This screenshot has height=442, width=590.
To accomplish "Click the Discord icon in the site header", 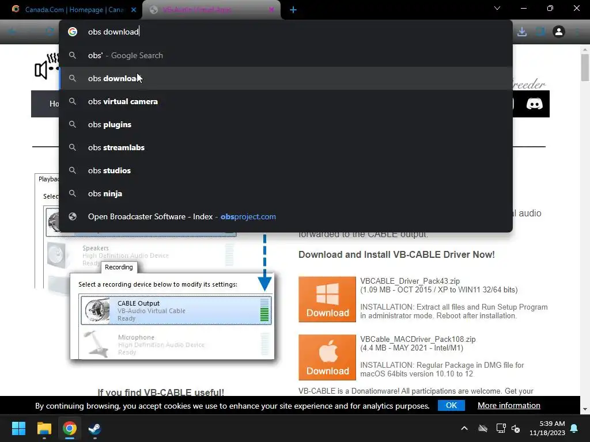I will 534,104.
